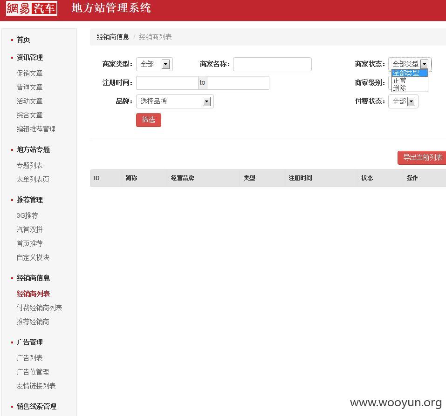
Task: Click the 商家名称 input field
Action: coord(272,64)
